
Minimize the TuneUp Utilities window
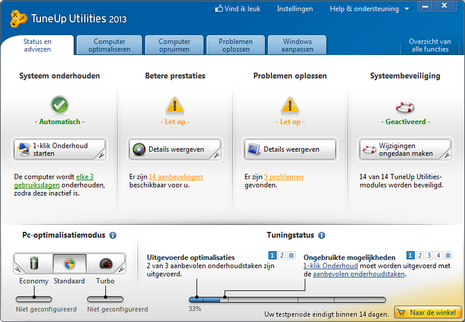point(425,6)
